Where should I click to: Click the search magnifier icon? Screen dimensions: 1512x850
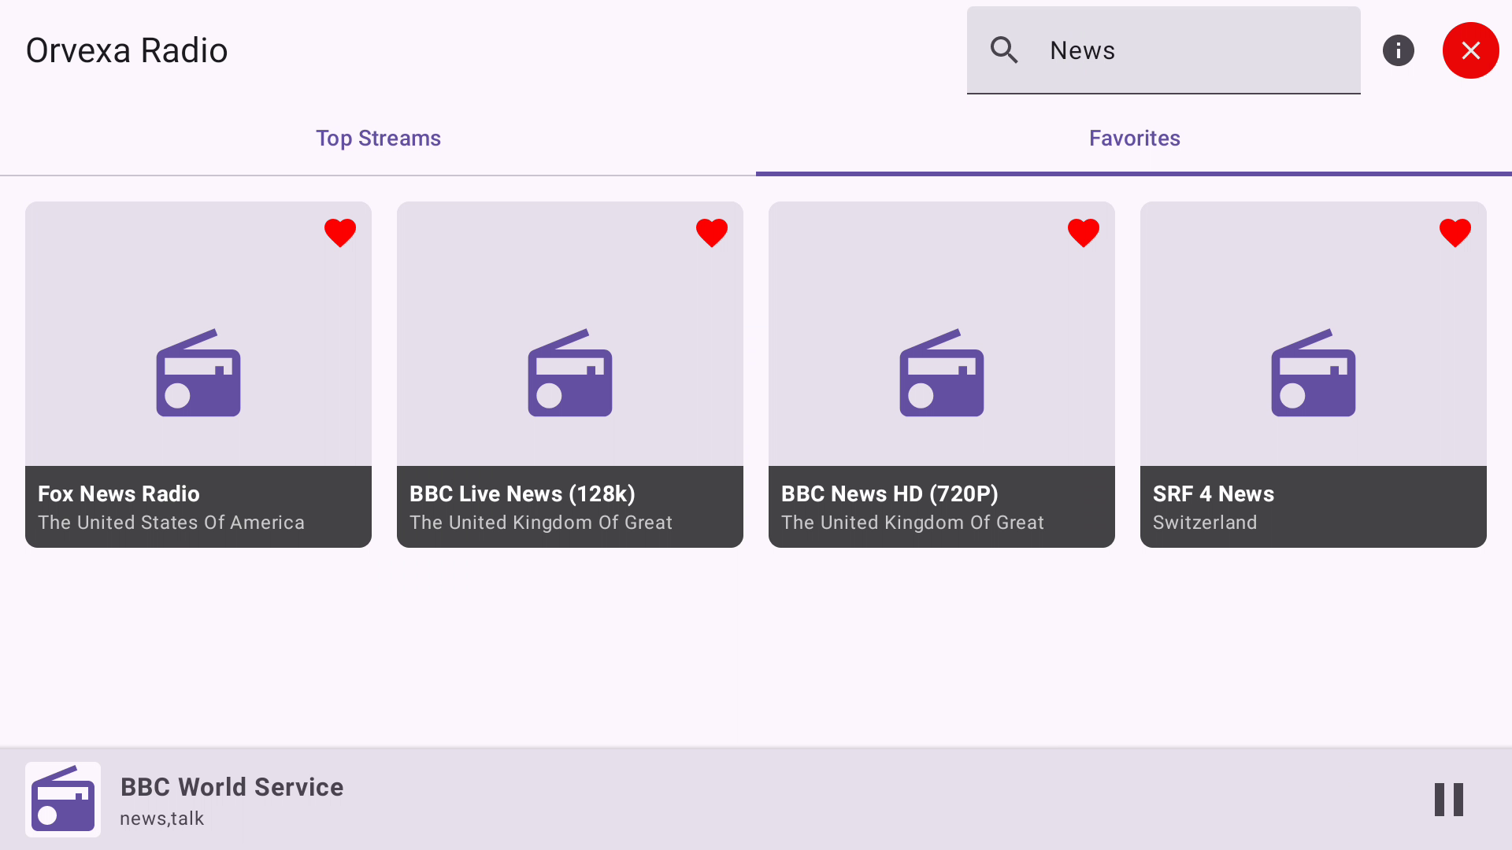(1004, 50)
